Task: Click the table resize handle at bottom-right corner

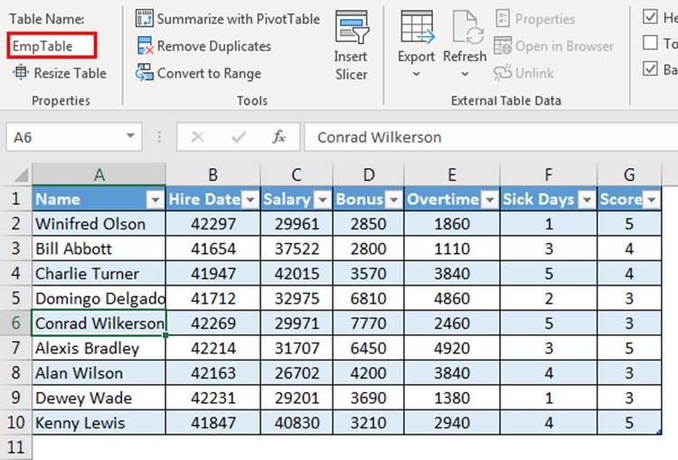Action: point(659,431)
